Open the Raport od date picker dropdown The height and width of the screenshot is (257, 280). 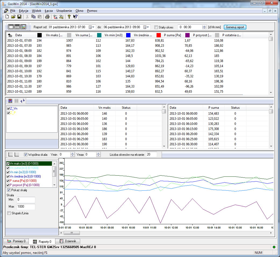pos(92,27)
